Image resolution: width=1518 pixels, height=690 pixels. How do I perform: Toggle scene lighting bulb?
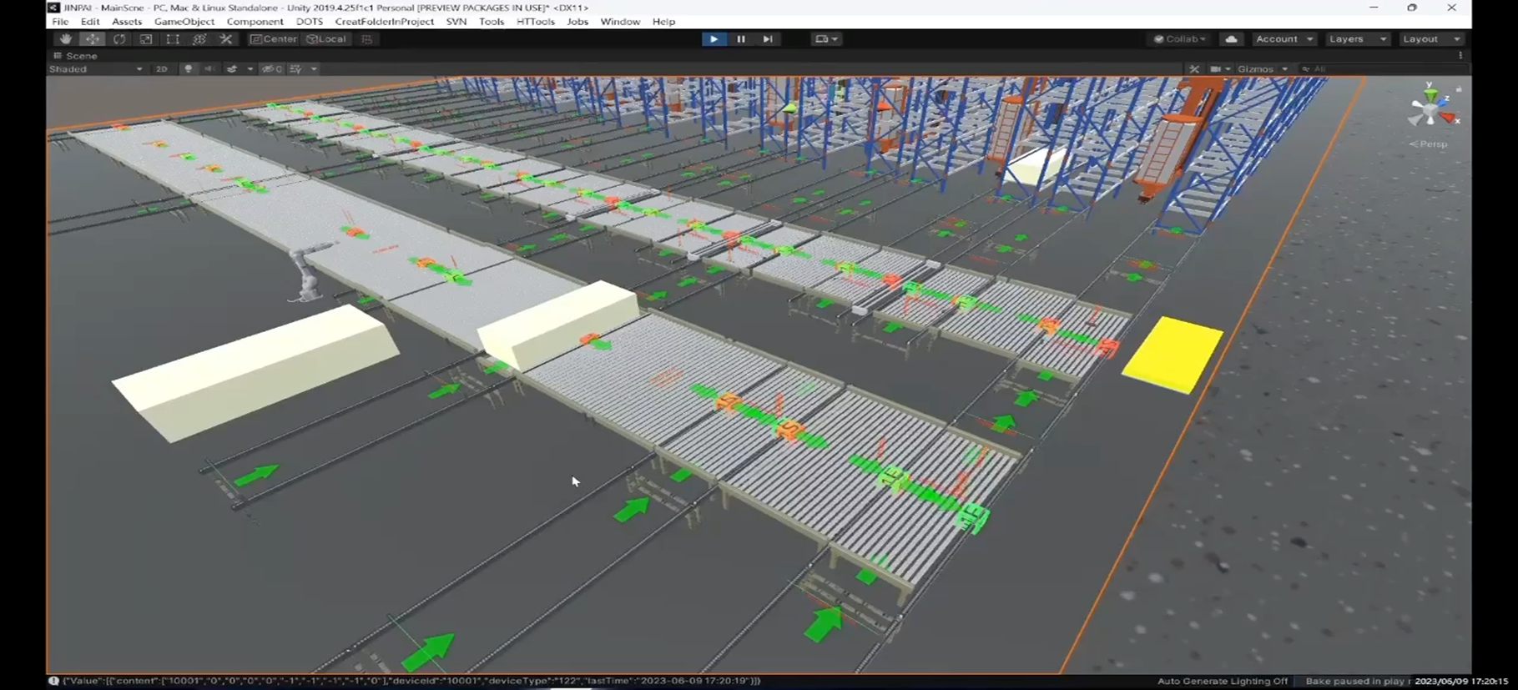click(x=189, y=69)
